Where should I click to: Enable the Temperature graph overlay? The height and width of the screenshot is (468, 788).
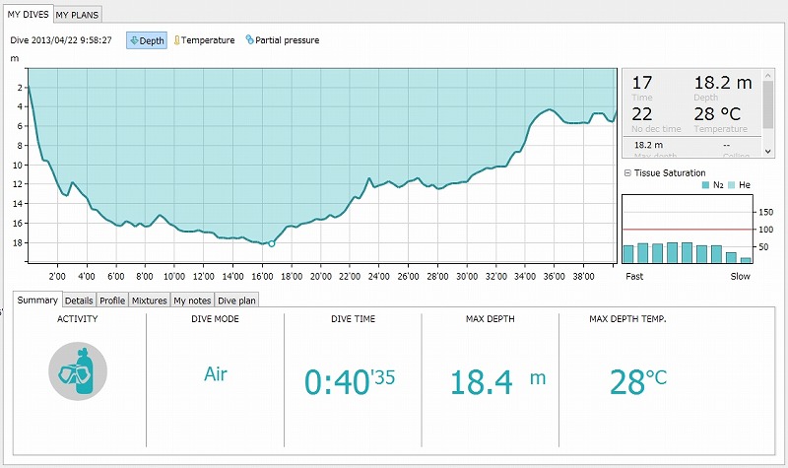pyautogui.click(x=209, y=40)
